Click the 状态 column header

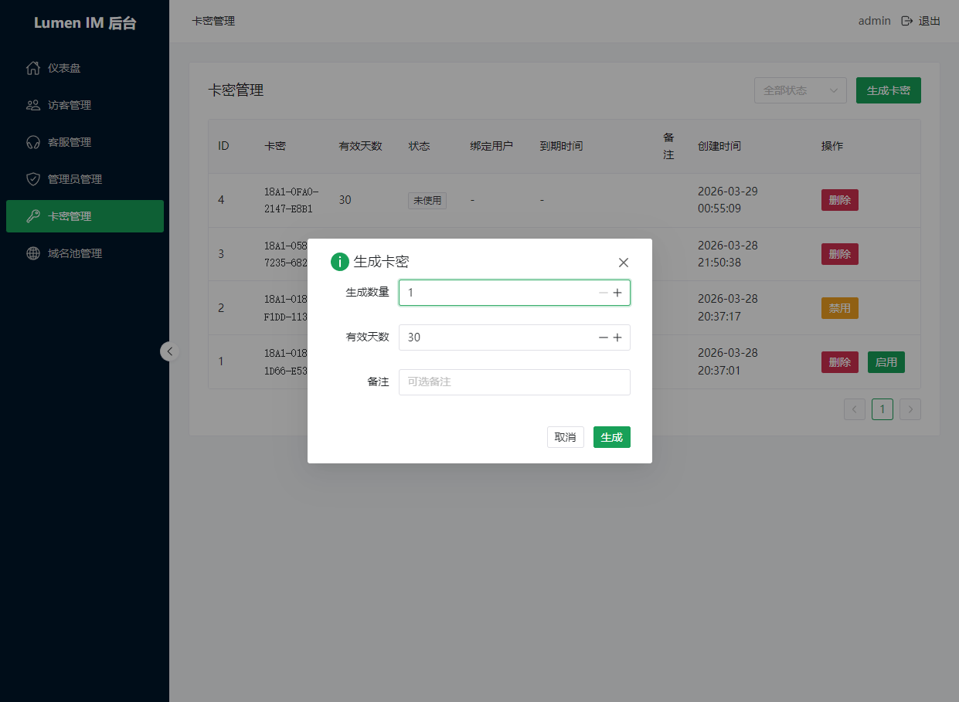[420, 146]
